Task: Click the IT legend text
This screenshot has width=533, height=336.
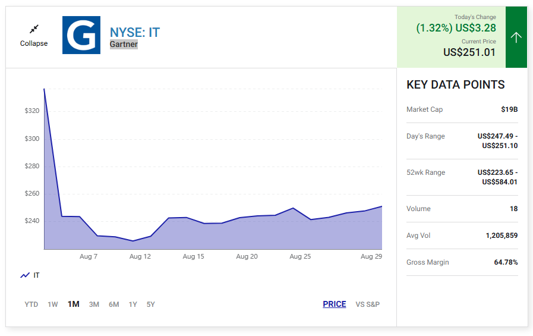Action: 36,275
